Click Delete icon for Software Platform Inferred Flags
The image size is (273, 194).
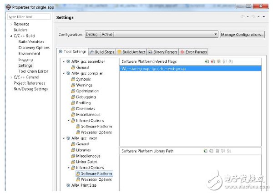213,61
